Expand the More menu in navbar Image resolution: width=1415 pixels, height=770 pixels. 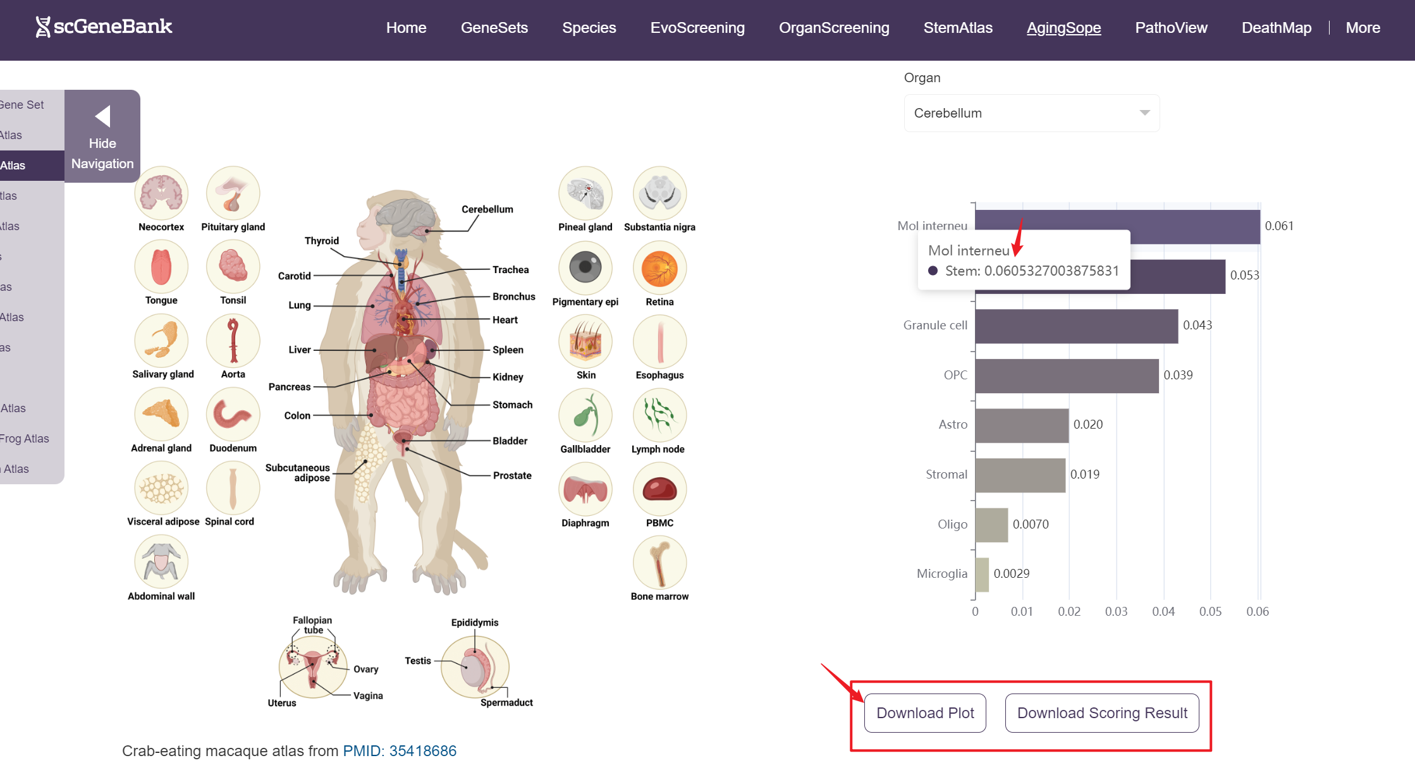pyautogui.click(x=1363, y=28)
